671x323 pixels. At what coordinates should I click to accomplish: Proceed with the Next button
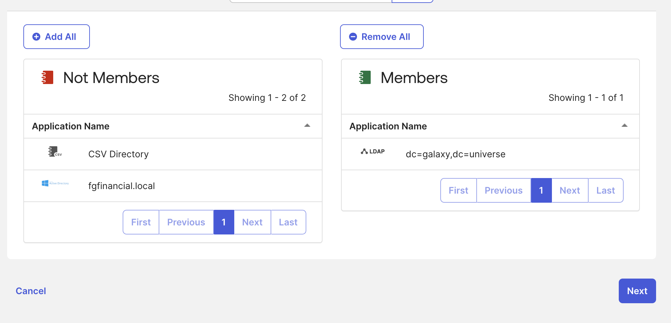(636, 291)
